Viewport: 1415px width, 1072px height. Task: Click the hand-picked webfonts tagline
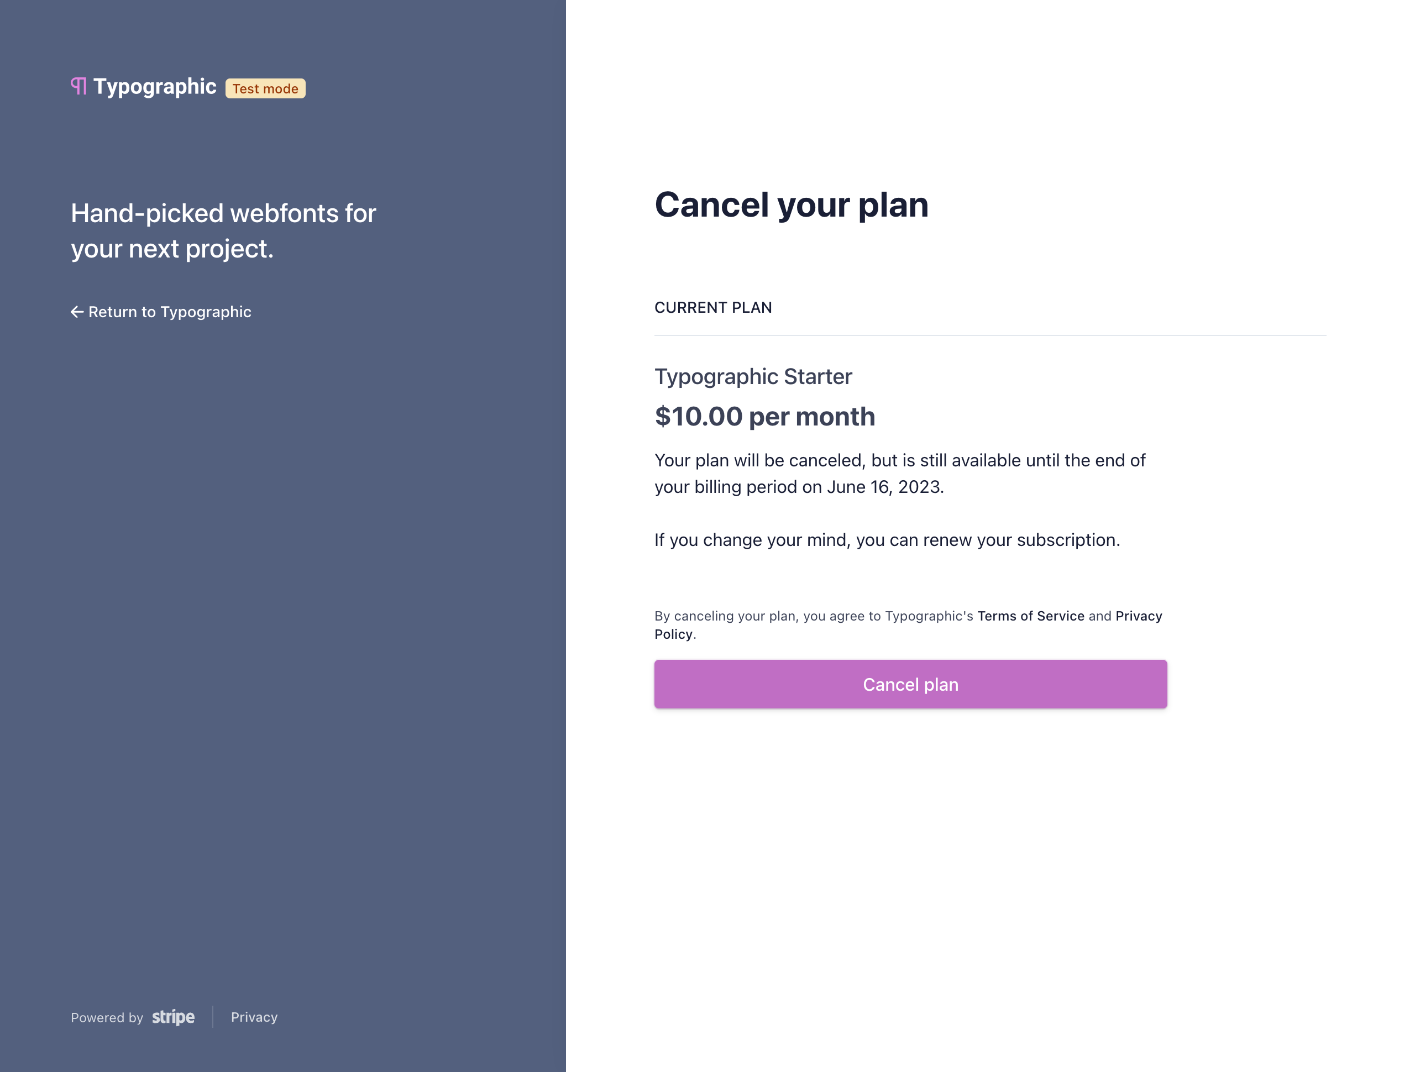(223, 230)
